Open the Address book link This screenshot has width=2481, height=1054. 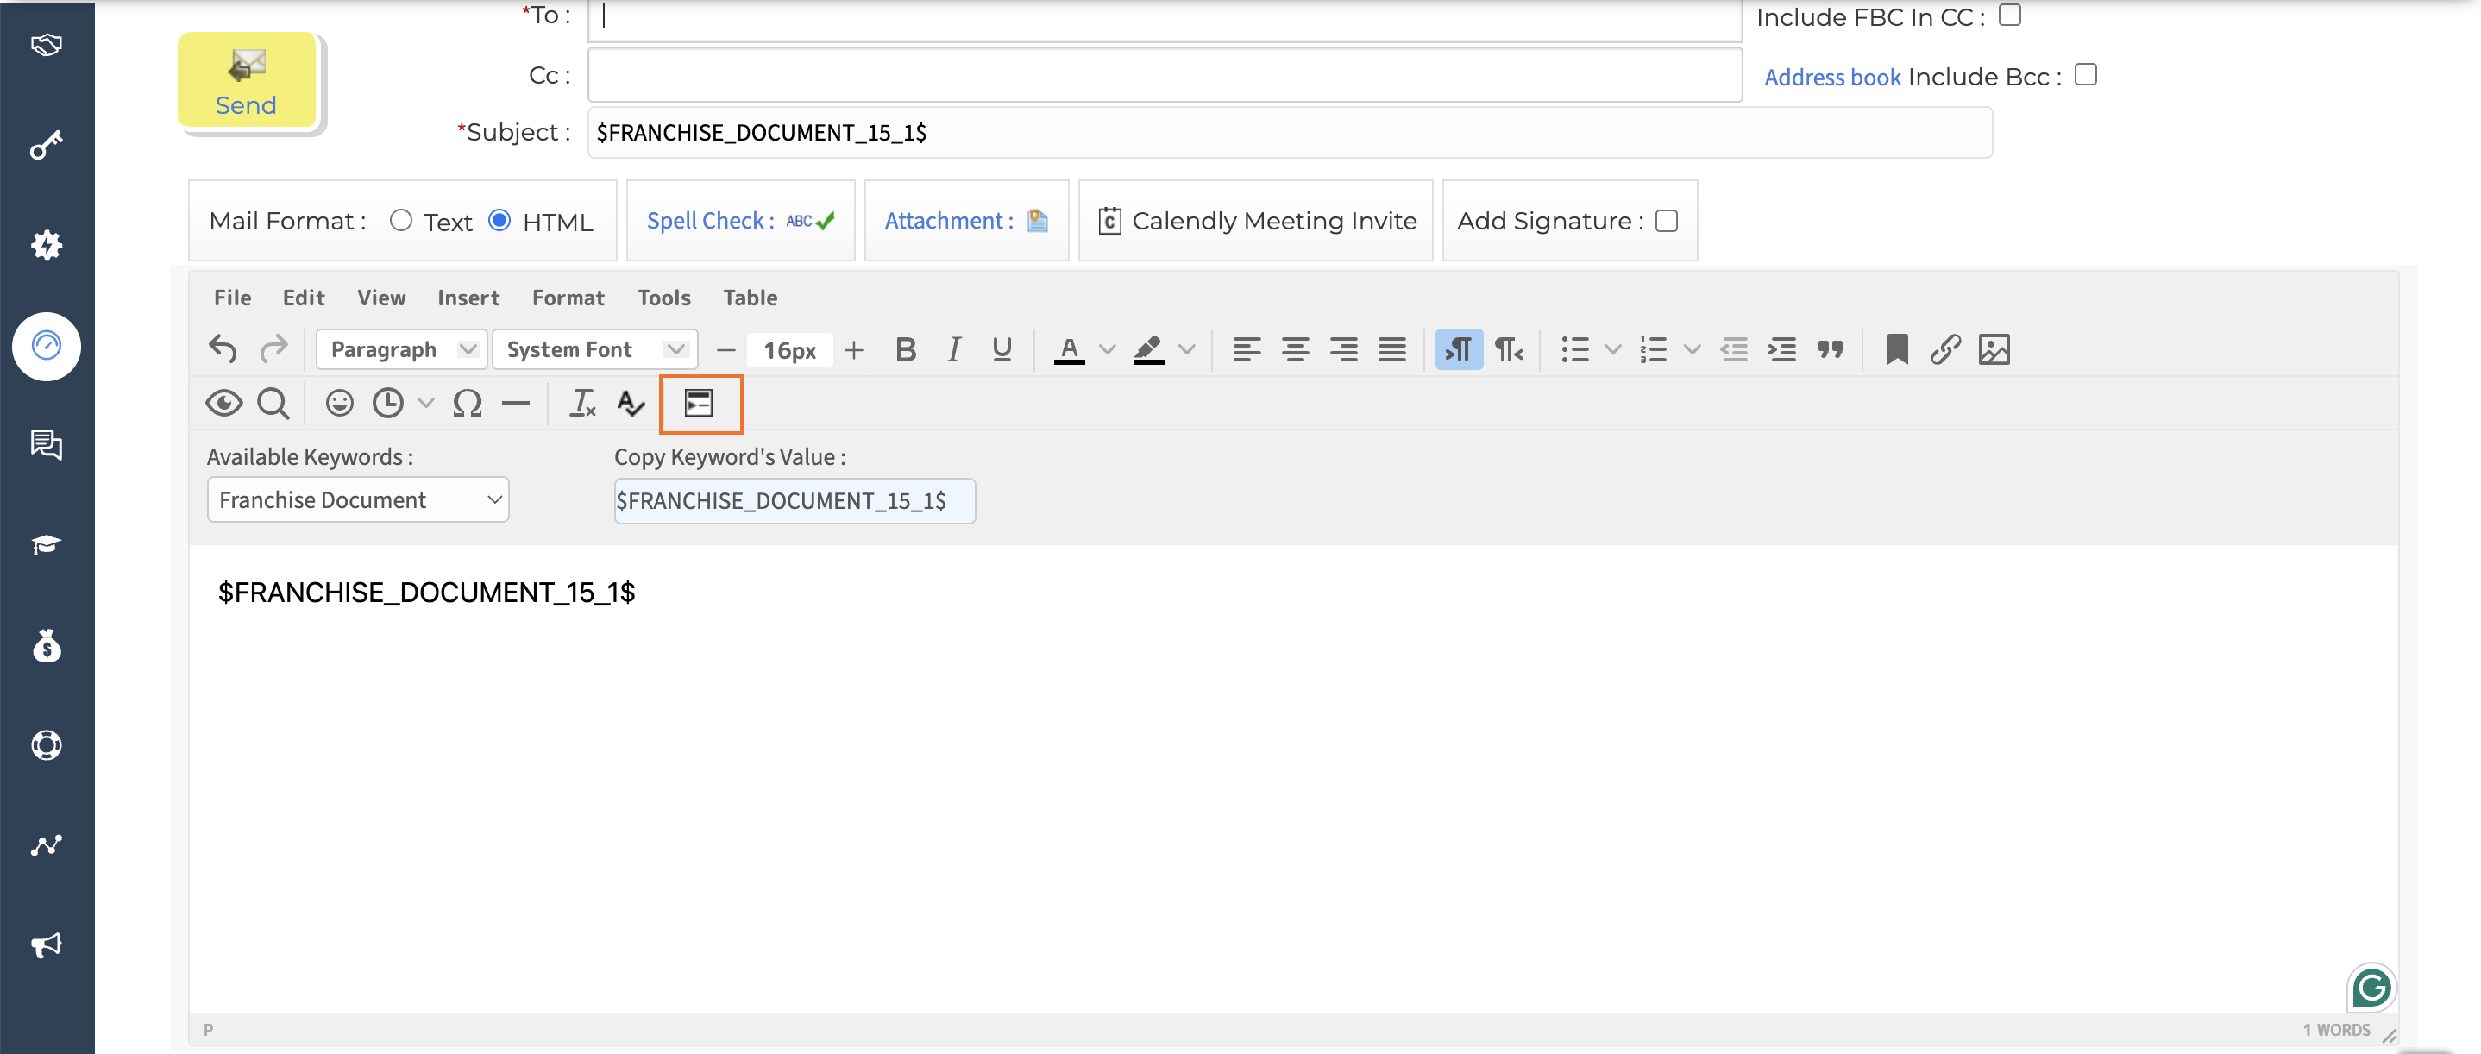click(1832, 77)
